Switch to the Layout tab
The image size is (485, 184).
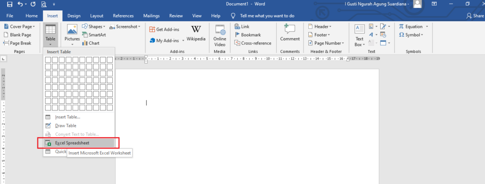(x=97, y=16)
